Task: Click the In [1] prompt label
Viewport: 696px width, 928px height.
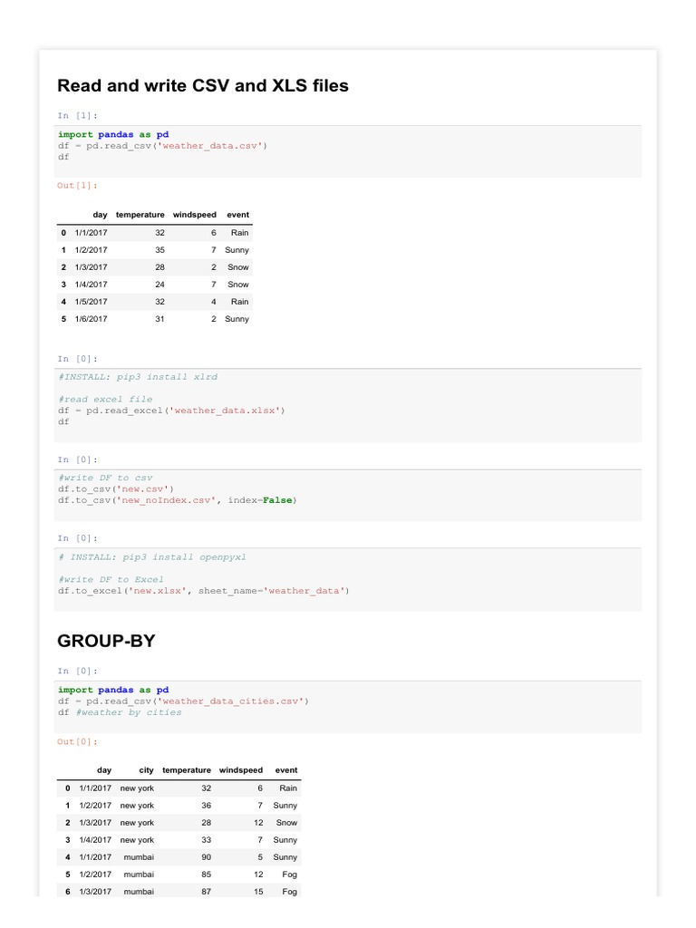Action: (77, 115)
